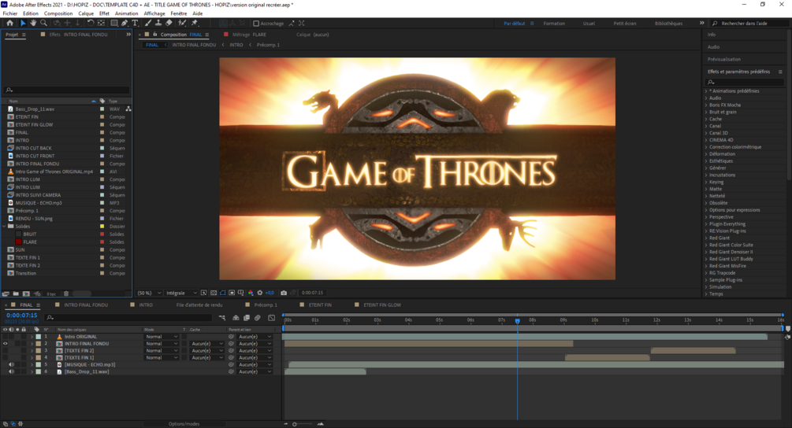Show the TEXTE FIN 2 layer

click(6, 351)
